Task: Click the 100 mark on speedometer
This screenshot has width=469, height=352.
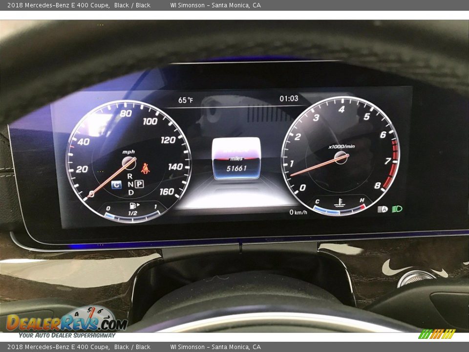Action: pyautogui.click(x=150, y=121)
